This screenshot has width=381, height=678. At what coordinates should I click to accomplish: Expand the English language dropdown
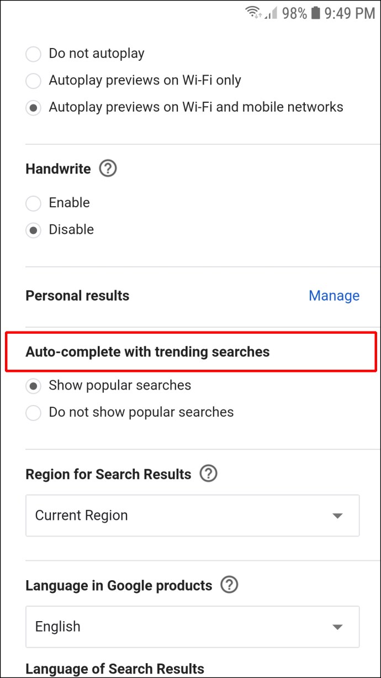point(192,627)
